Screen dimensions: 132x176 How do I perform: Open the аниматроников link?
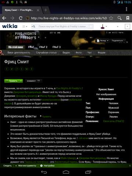tap(51, 100)
